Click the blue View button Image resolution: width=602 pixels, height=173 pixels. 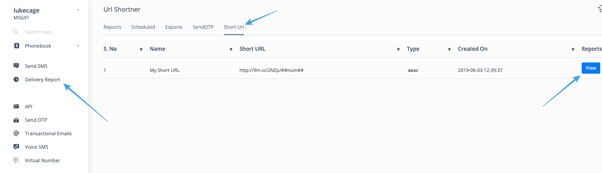coord(591,68)
